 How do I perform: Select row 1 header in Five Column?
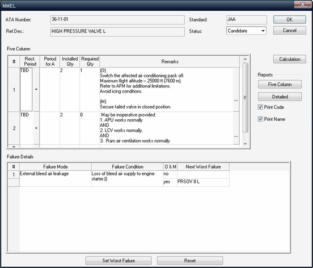tap(14, 90)
